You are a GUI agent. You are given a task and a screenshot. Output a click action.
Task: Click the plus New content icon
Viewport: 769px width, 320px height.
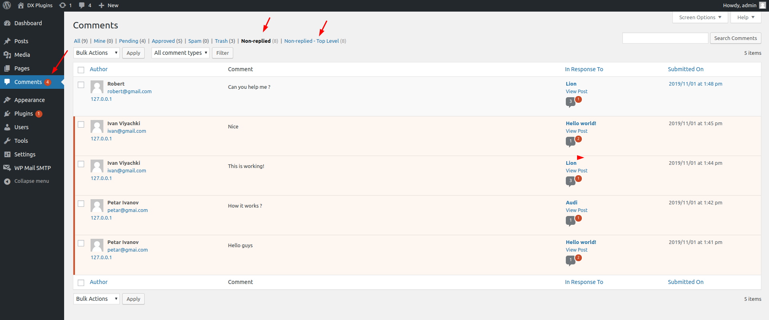click(x=101, y=5)
